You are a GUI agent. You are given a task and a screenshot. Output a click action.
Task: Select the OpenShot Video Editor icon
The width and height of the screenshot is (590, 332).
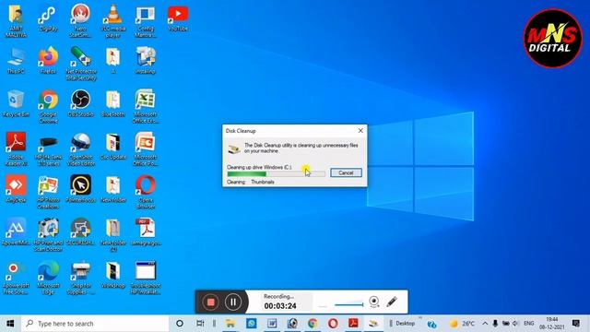[x=80, y=149]
